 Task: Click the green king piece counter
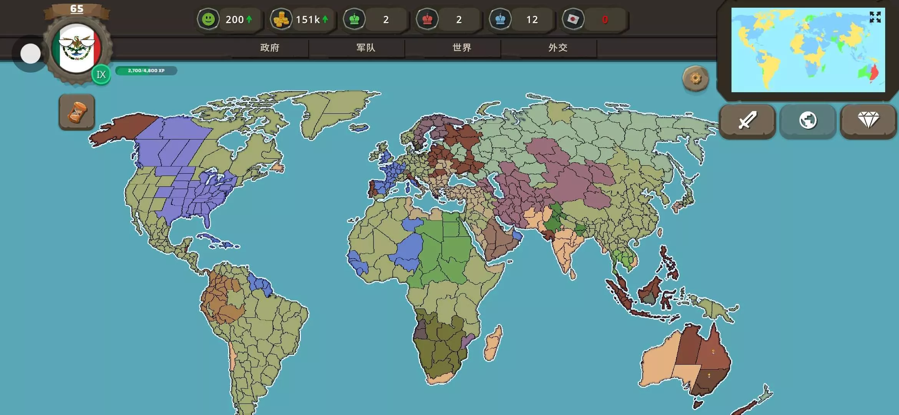pyautogui.click(x=354, y=19)
